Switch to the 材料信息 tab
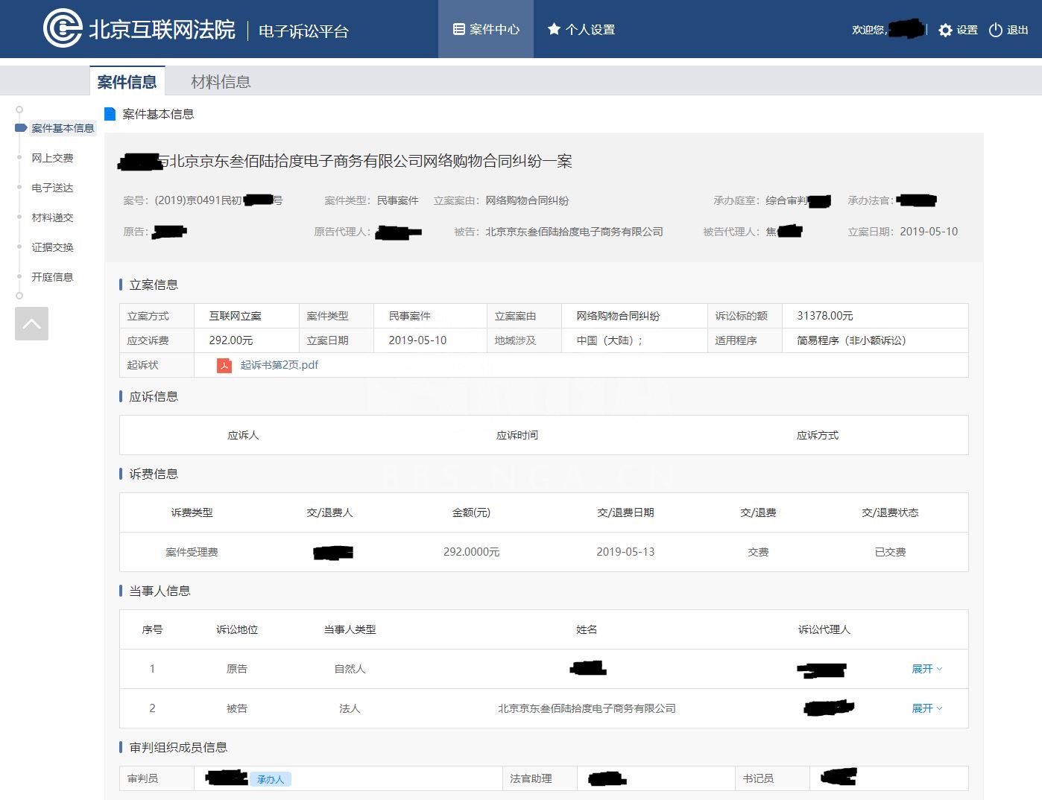Viewport: 1042px width, 800px height. click(221, 81)
